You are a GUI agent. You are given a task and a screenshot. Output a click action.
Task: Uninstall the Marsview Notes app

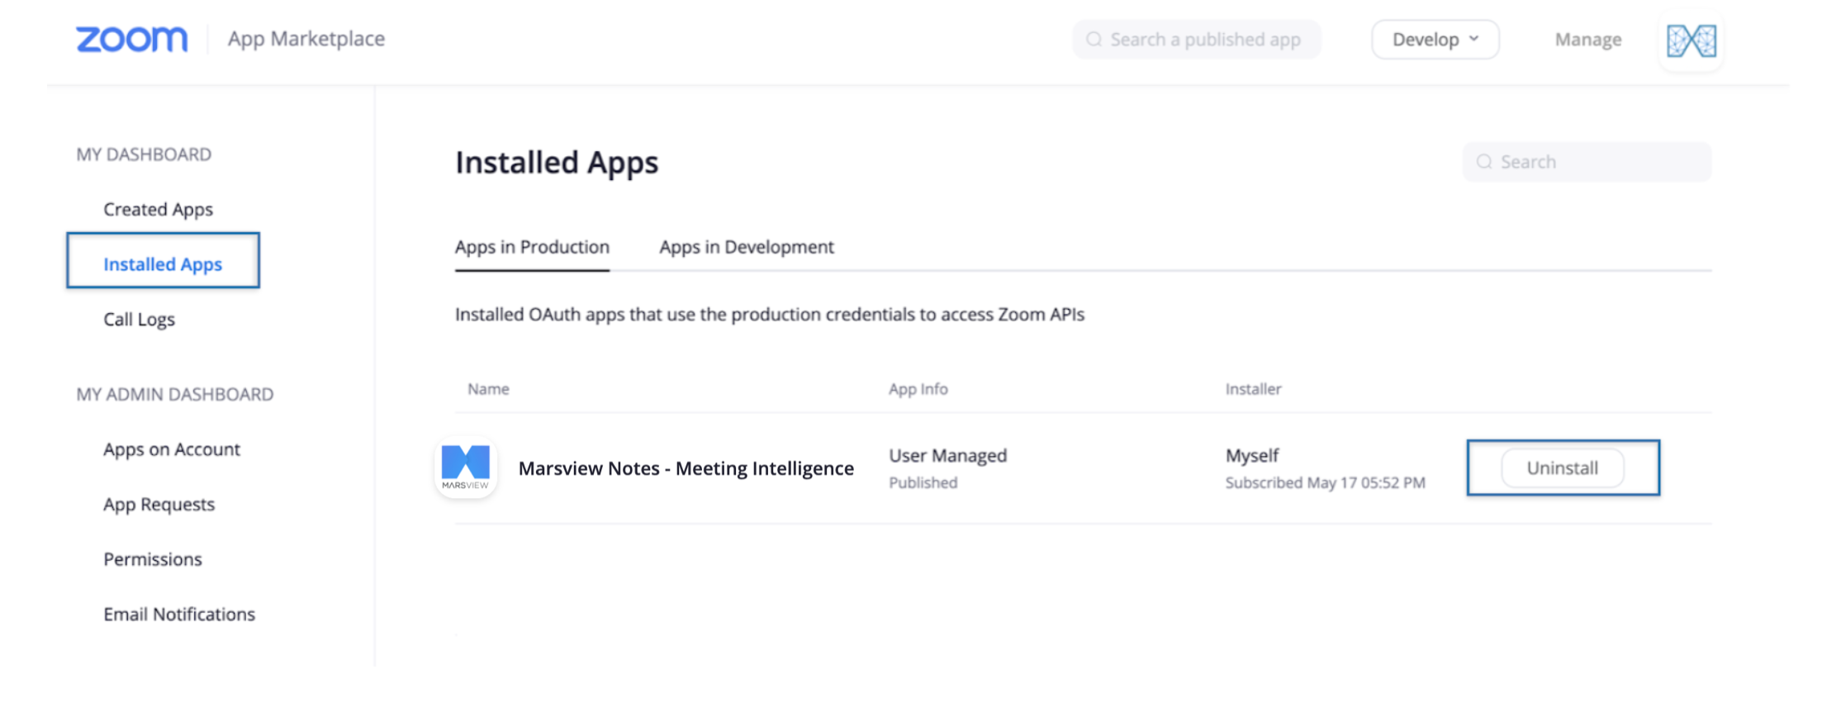pyautogui.click(x=1562, y=468)
